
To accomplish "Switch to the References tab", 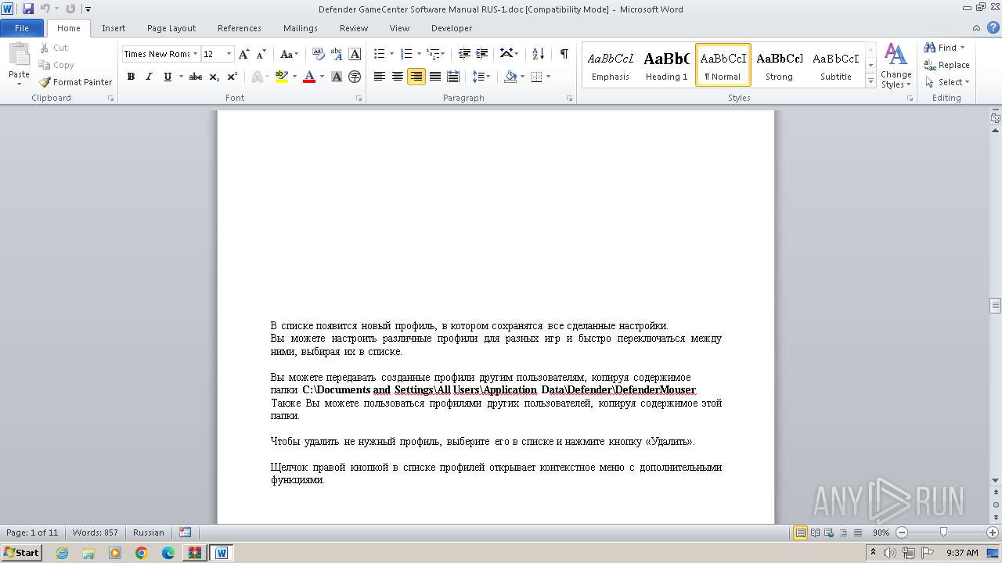I will 240,28.
